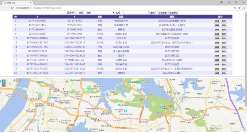Click the 名称 column header
Screen dimensions: 247x133
pos(121,17)
